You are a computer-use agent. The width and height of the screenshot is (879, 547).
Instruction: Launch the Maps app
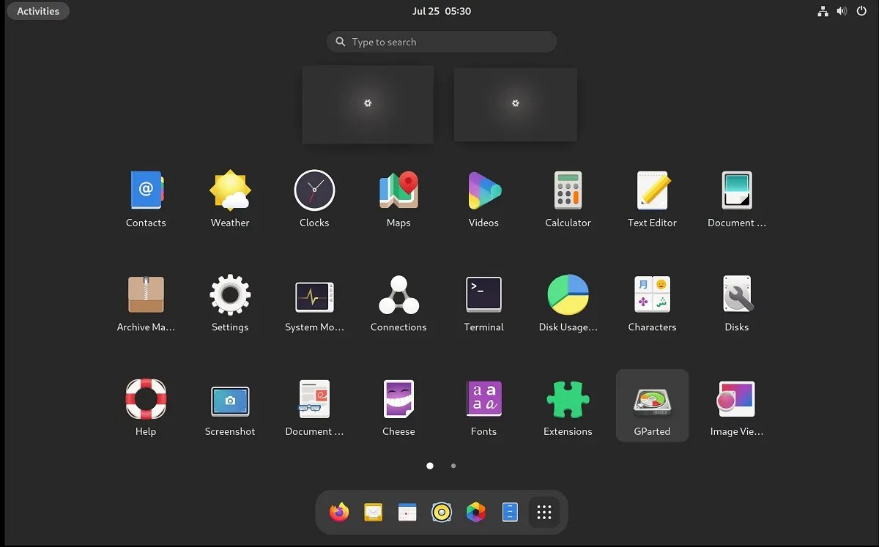point(398,198)
